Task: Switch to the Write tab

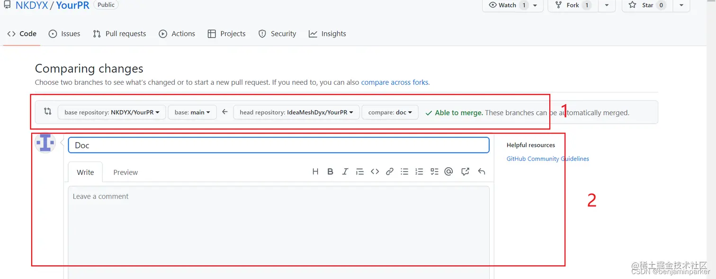Action: coord(85,172)
